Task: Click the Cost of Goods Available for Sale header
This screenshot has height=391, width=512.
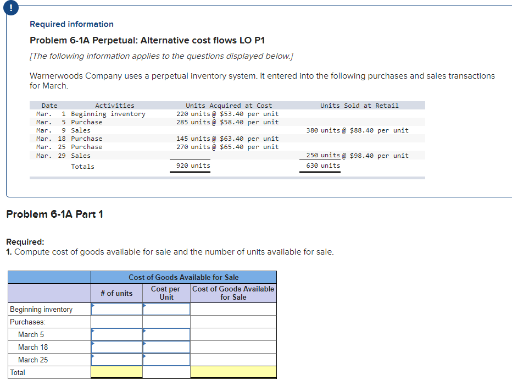Action: coord(183,277)
